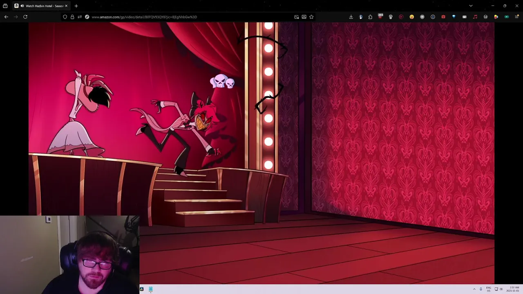Viewport: 523px width, 294px height.
Task: Open the network icon in system tray
Action: pyautogui.click(x=496, y=289)
